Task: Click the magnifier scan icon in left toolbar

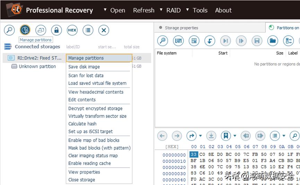Action: tap(9, 30)
